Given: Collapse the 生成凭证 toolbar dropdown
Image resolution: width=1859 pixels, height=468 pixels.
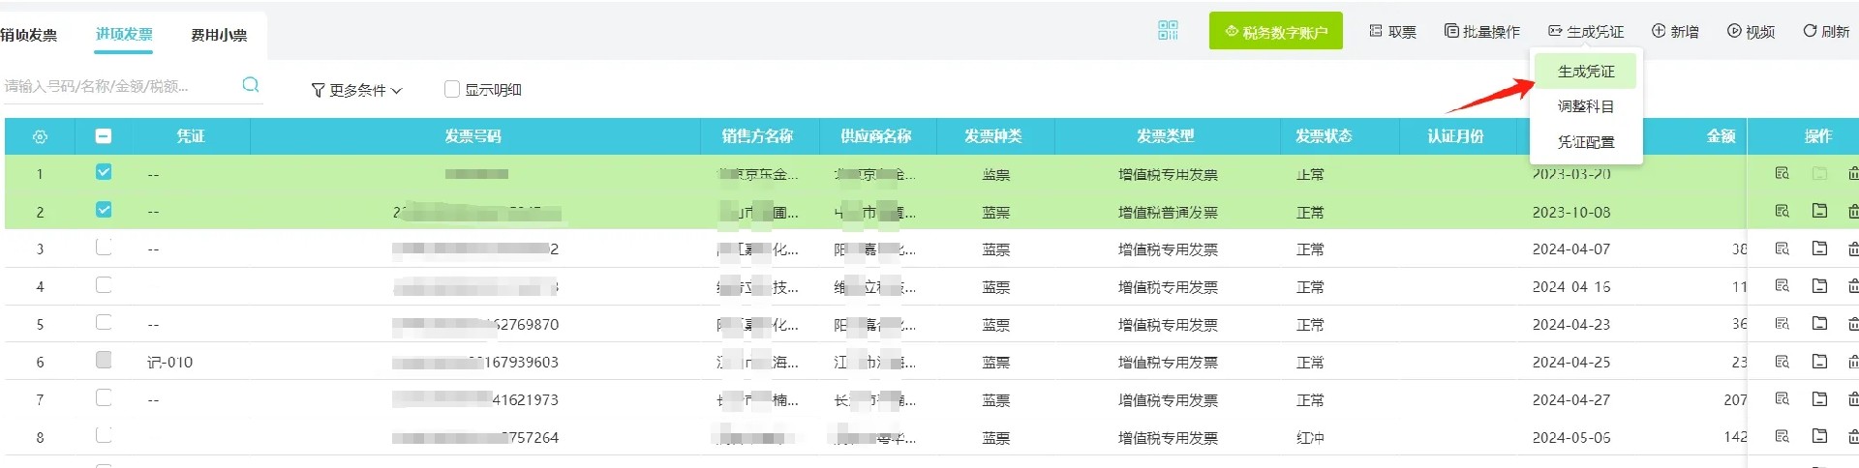Looking at the screenshot, I should pyautogui.click(x=1586, y=32).
